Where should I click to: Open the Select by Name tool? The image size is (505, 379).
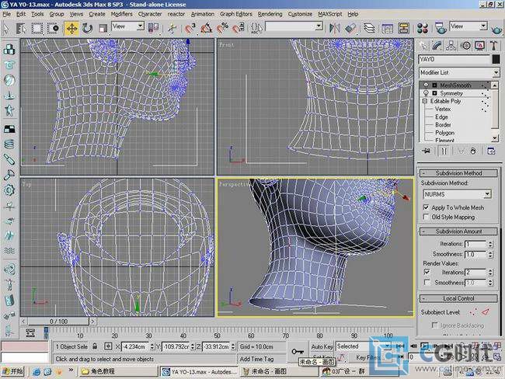[21, 28]
